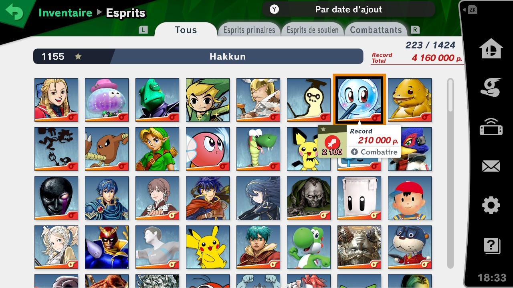
Task: Open the gear settings icon
Action: pyautogui.click(x=491, y=206)
